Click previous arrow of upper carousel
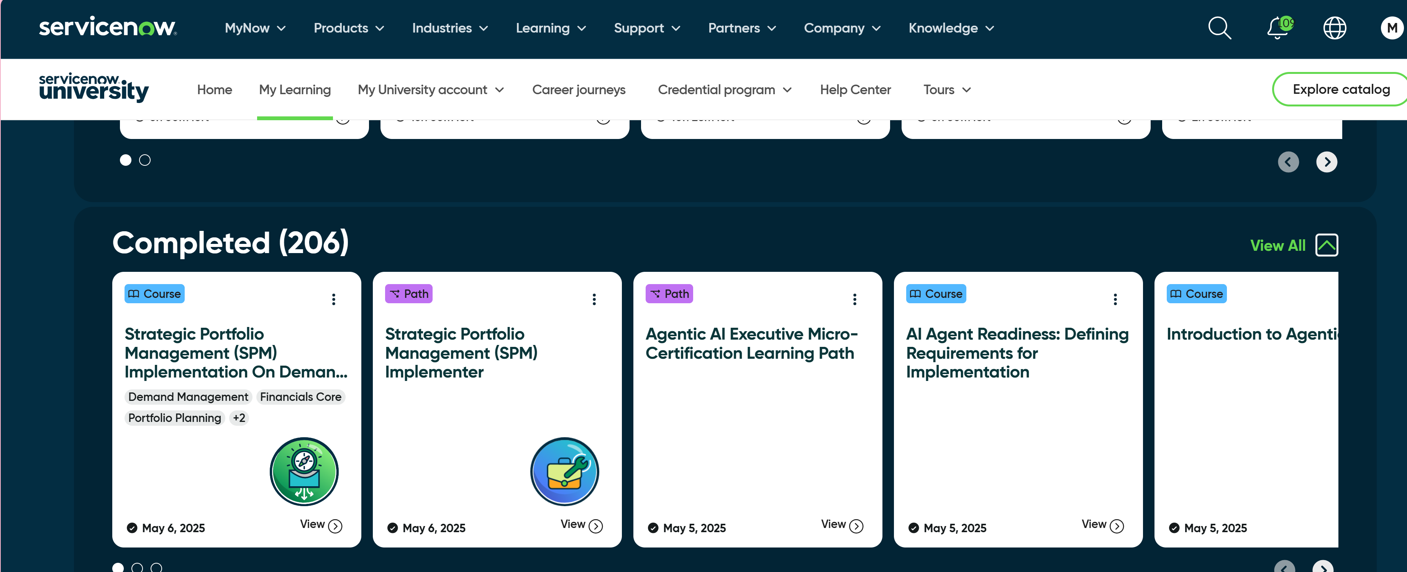Viewport: 1407px width, 572px height. [x=1288, y=162]
